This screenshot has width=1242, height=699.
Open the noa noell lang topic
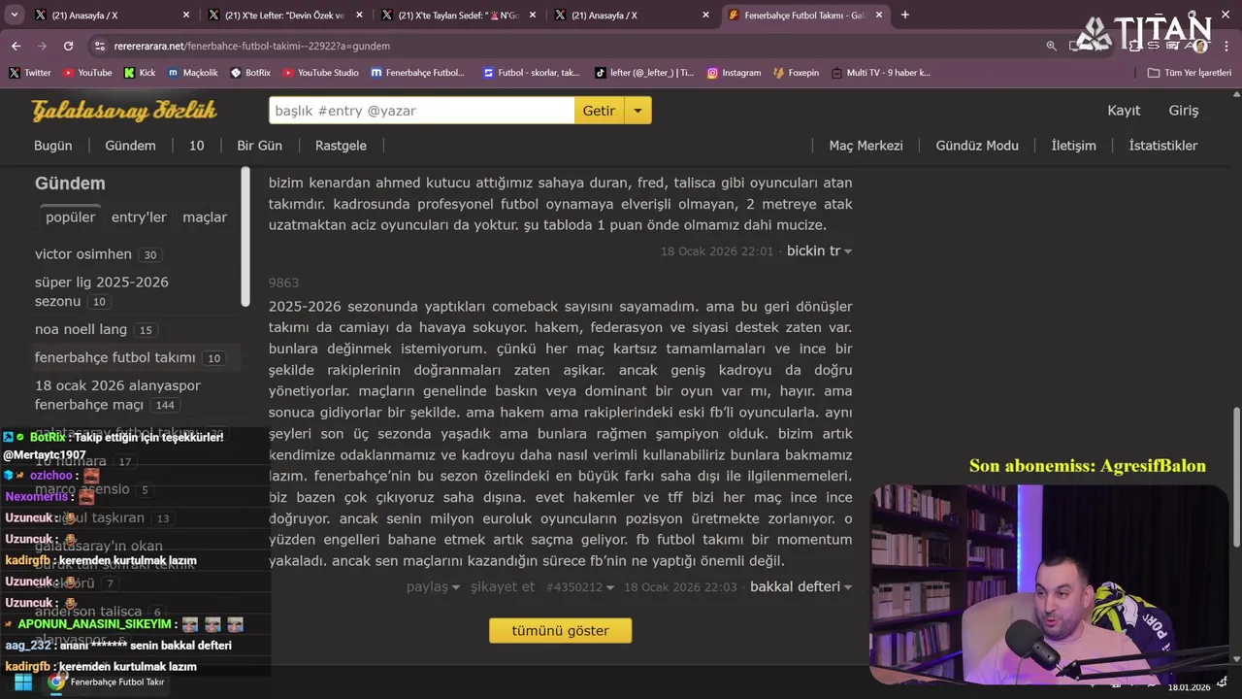[82, 329]
